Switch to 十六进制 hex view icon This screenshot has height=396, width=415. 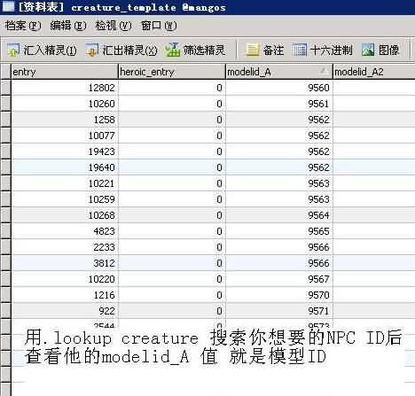pyautogui.click(x=299, y=50)
